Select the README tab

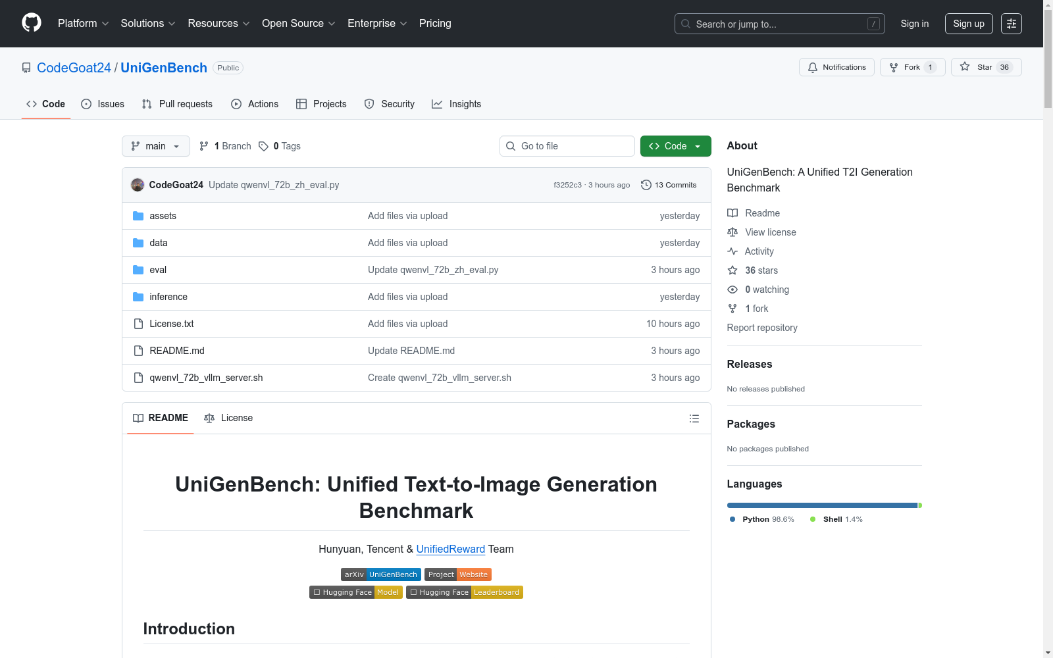click(161, 418)
